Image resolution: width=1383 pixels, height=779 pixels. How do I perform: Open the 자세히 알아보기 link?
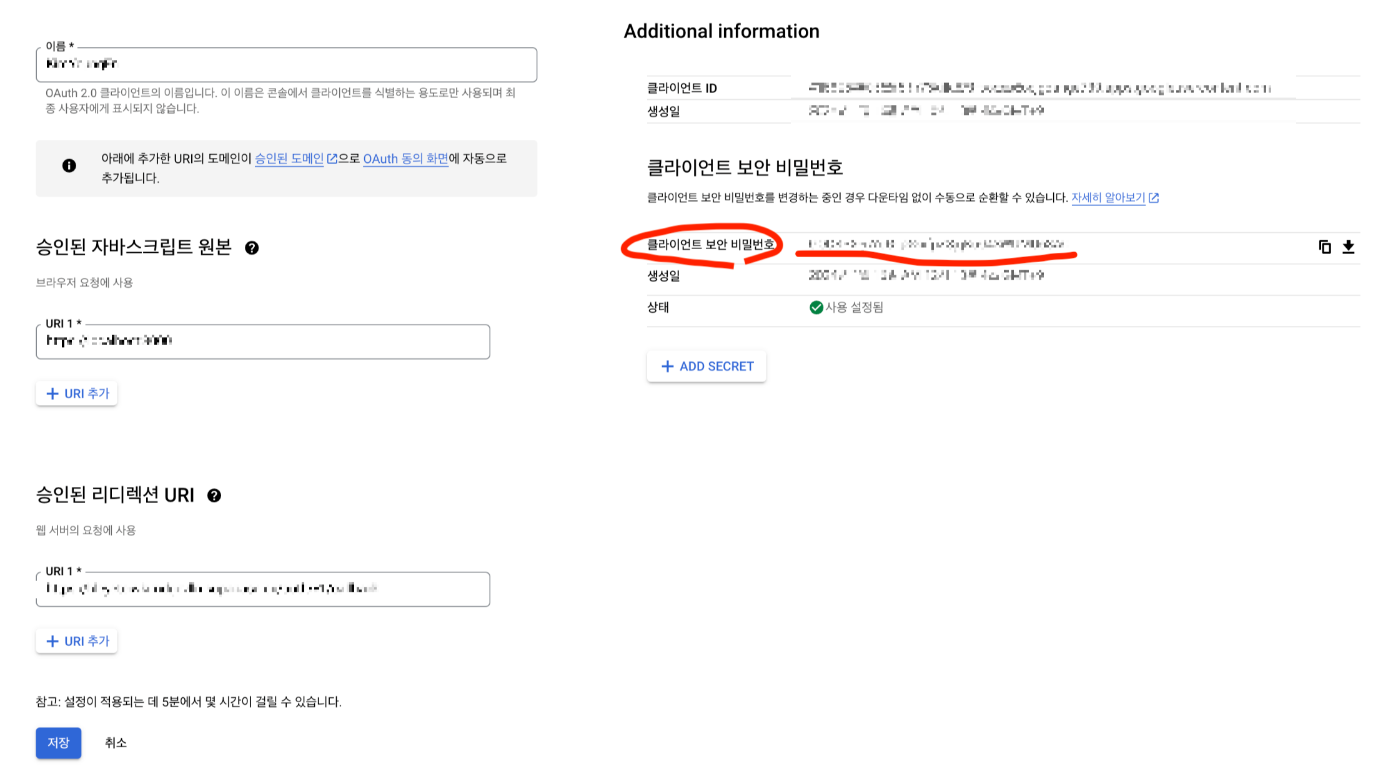[x=1108, y=198]
